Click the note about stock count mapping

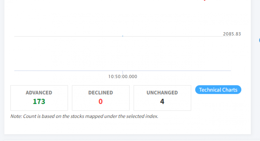[x=84, y=116]
